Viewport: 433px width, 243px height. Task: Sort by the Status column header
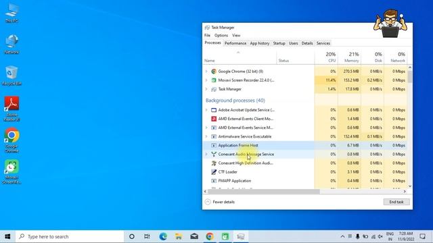point(296,57)
